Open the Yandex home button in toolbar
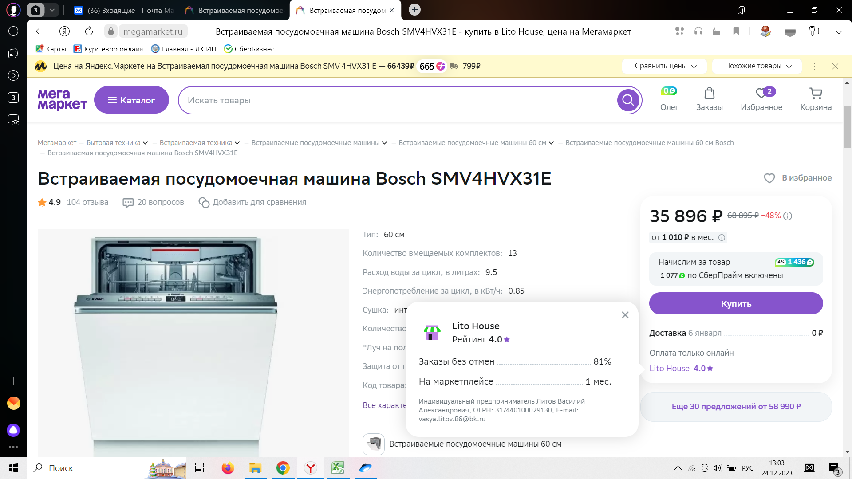This screenshot has width=852, height=479. click(64, 31)
